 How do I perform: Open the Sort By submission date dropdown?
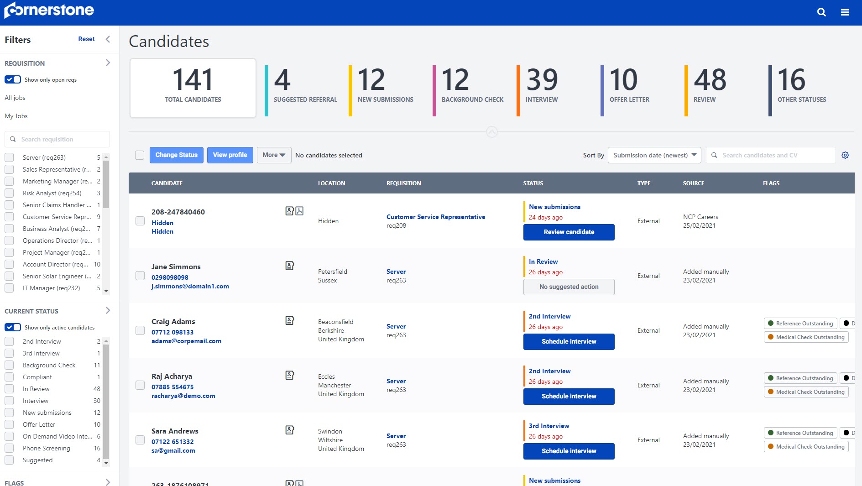[x=654, y=155]
